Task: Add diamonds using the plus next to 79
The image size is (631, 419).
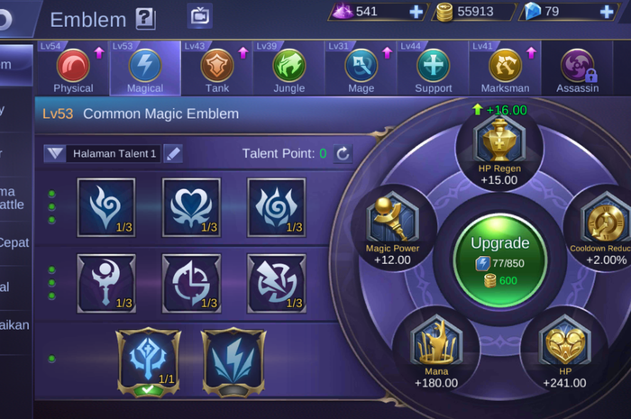Action: coord(607,12)
